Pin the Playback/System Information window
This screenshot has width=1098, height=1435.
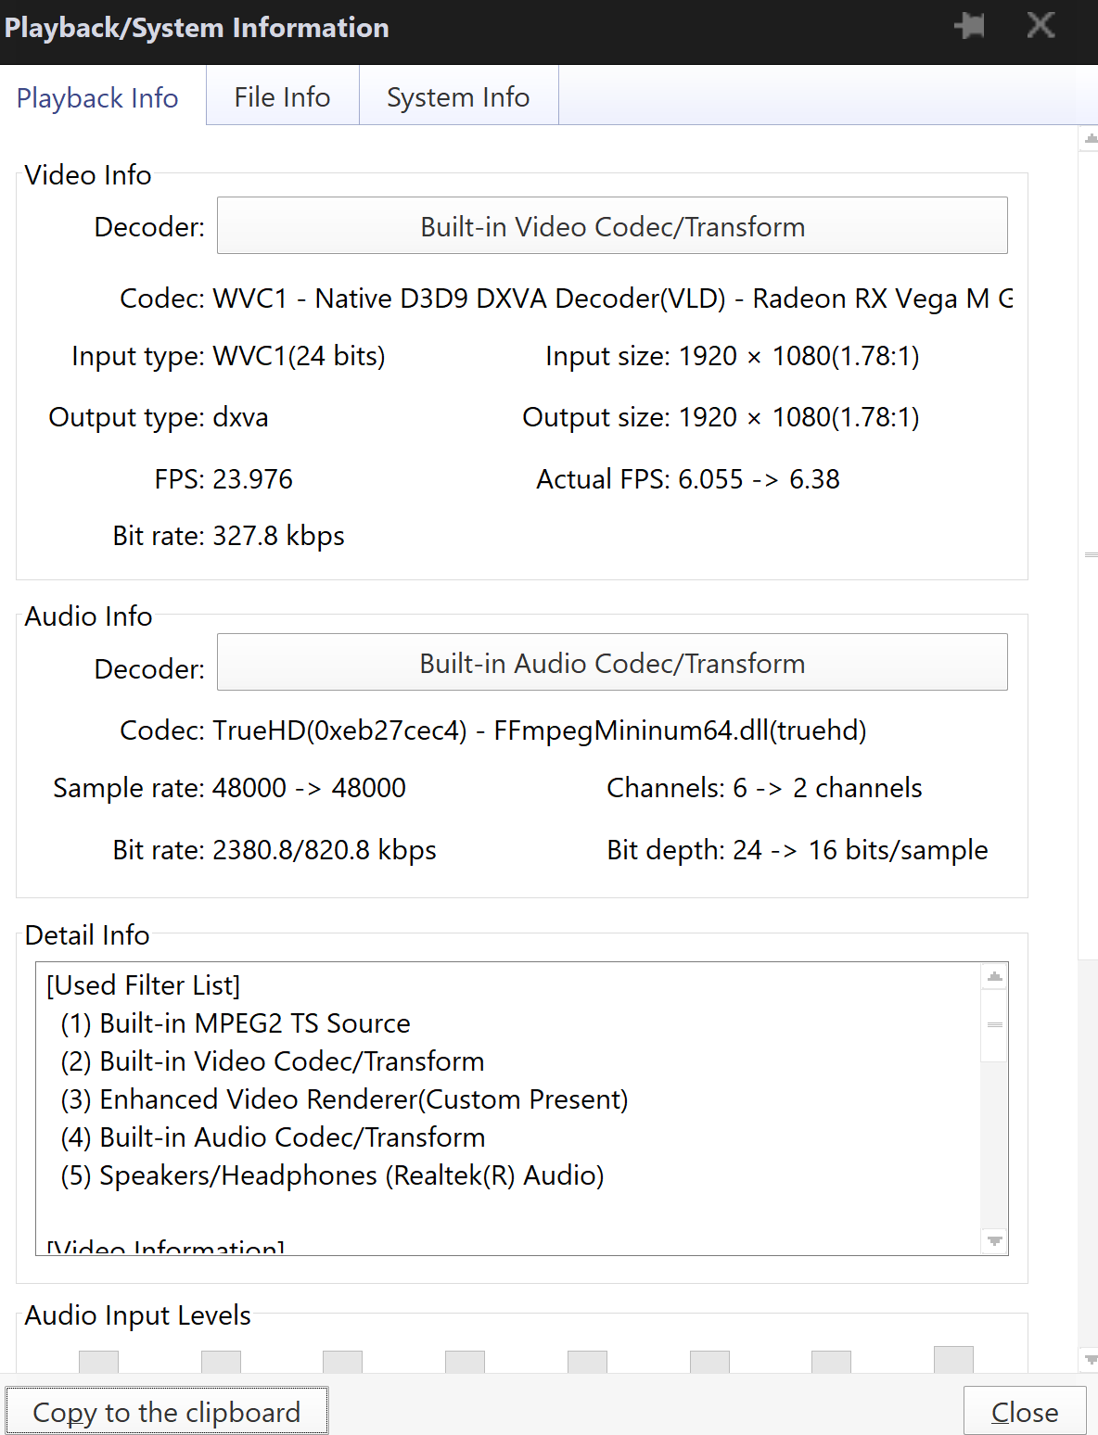[970, 26]
